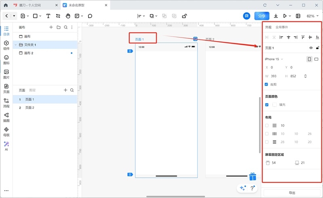Select the add page tool
The width and height of the screenshot is (323, 198).
[x=23, y=16]
